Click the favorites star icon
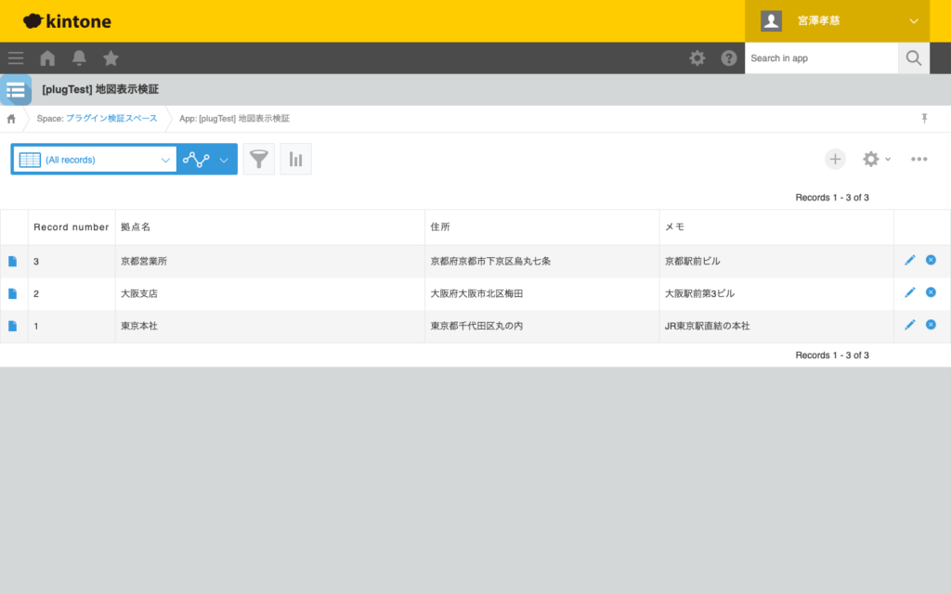The height and width of the screenshot is (594, 951). coord(111,58)
